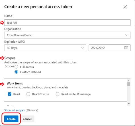Select the Custom defined scope option

click(17, 72)
